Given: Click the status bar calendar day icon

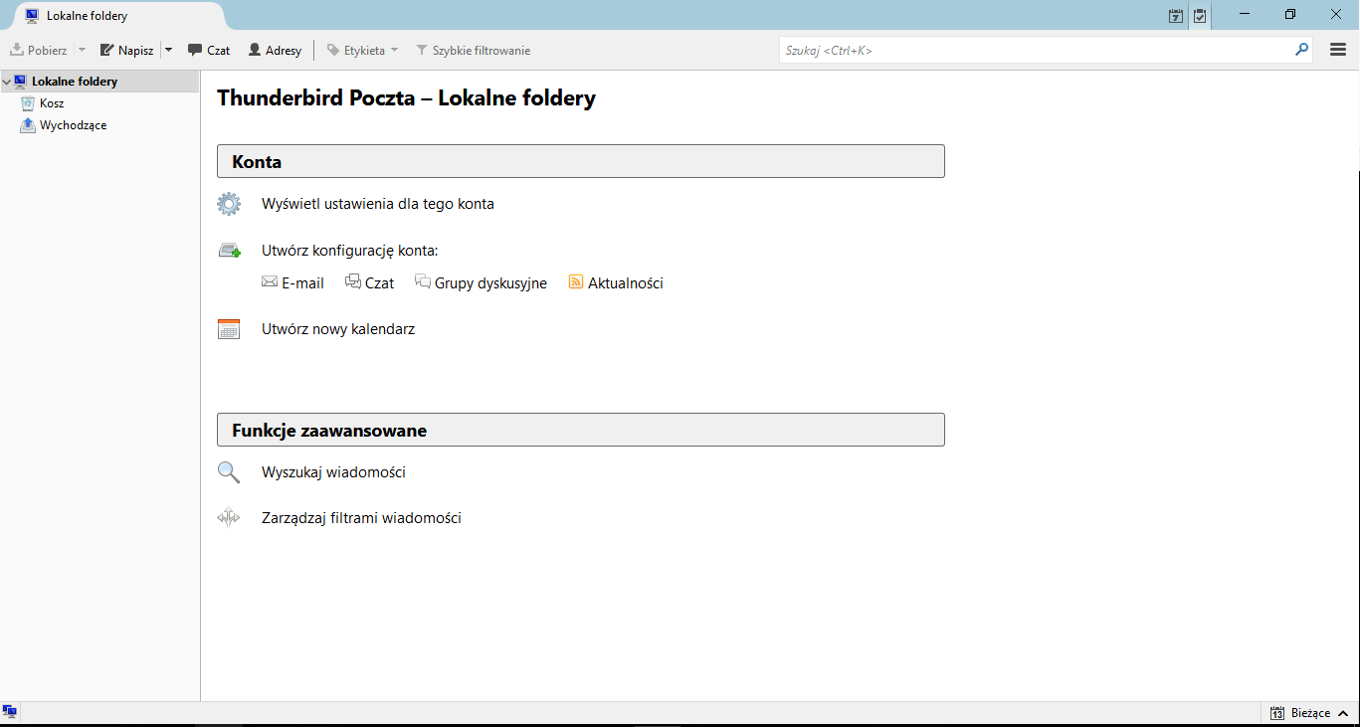Looking at the screenshot, I should 1277,713.
